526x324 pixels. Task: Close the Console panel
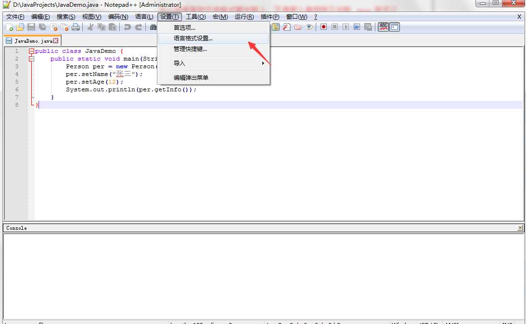click(520, 228)
